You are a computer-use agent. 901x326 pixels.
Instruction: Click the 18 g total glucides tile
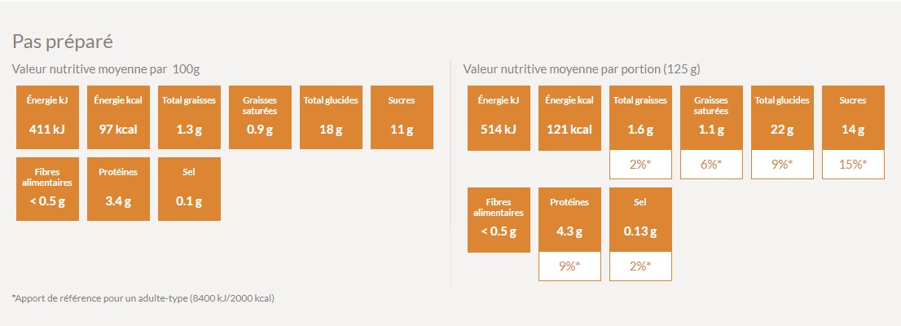331,117
